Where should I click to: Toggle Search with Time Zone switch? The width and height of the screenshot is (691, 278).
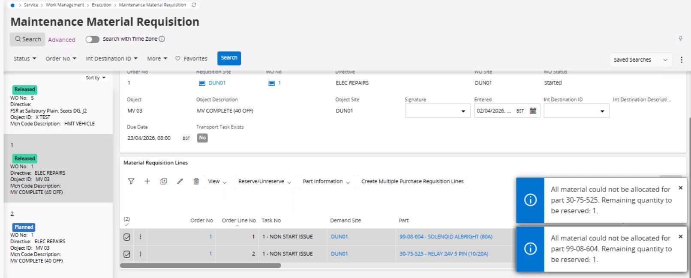[x=92, y=39]
